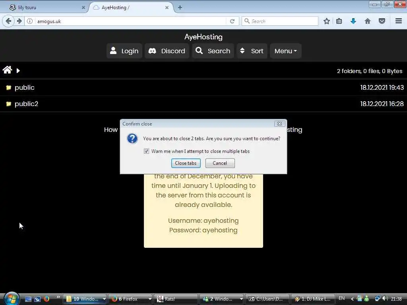This screenshot has height=305, width=407.
Task: Click the 18.12.2021 16:28 date text
Action: [x=382, y=104]
